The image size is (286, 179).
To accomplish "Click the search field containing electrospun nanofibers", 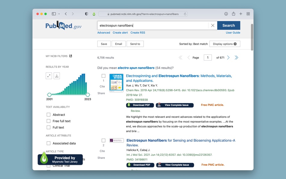I will pos(153,25).
